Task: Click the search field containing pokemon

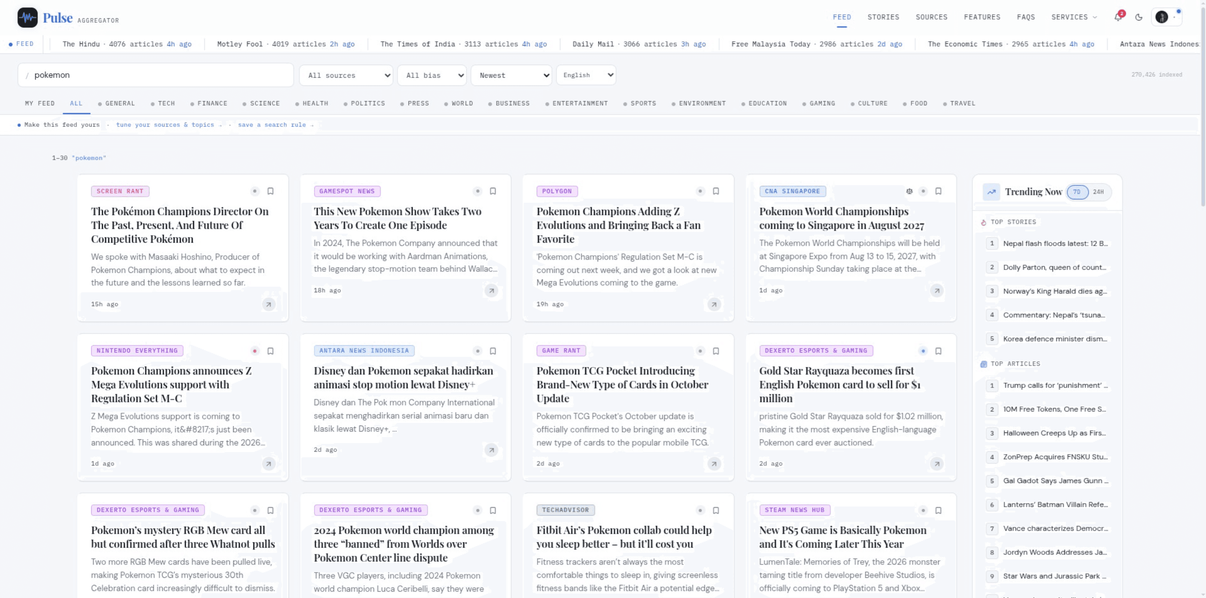Action: click(x=155, y=75)
